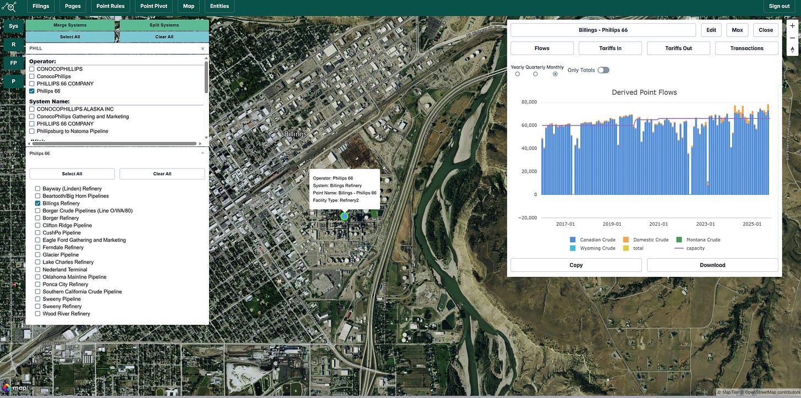This screenshot has width=801, height=398.
Task: Switch to the Tariffs In tab
Action: pos(610,48)
